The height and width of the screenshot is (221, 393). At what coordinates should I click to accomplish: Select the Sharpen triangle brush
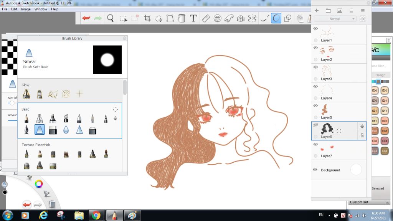79,130
